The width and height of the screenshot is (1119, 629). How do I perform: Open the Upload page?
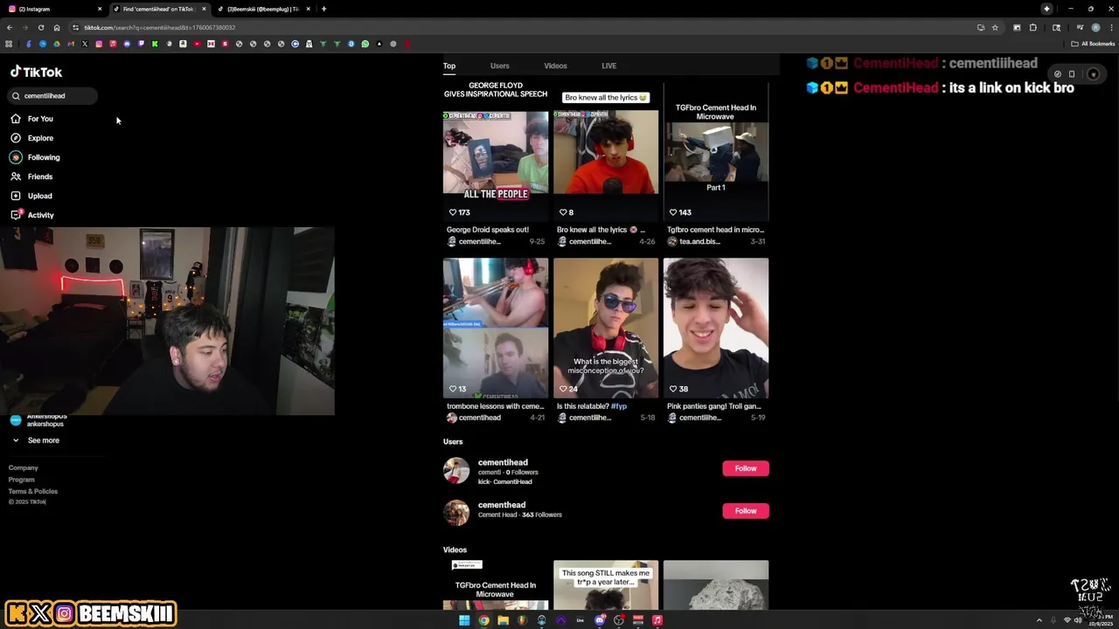point(31,196)
